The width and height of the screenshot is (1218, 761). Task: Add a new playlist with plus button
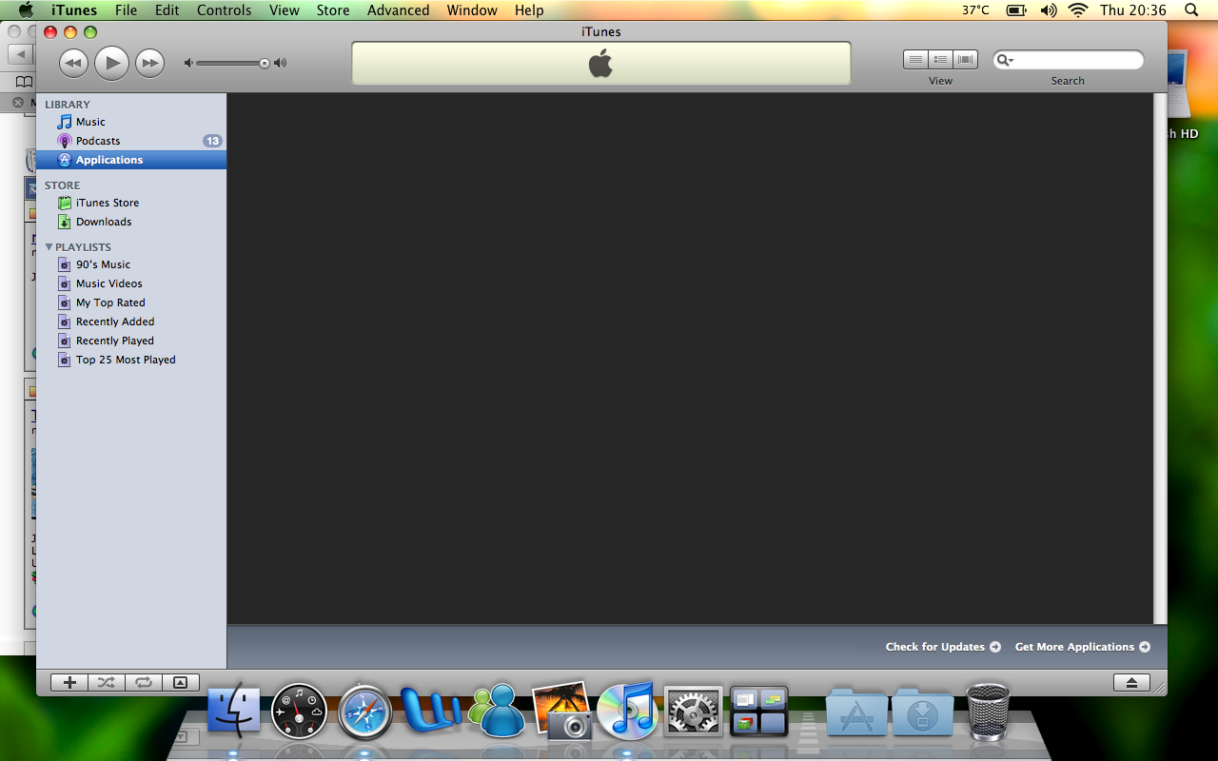69,682
